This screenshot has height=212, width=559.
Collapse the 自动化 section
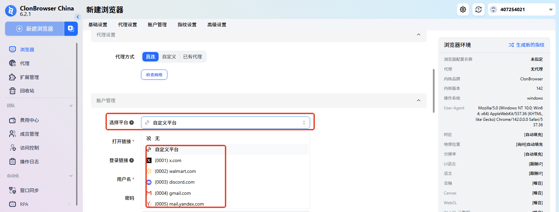(x=71, y=176)
